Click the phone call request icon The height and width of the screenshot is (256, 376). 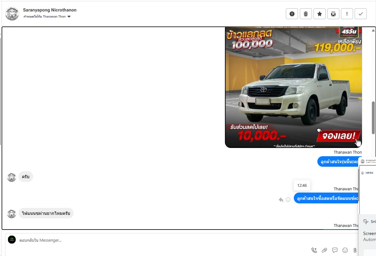[x=314, y=250]
